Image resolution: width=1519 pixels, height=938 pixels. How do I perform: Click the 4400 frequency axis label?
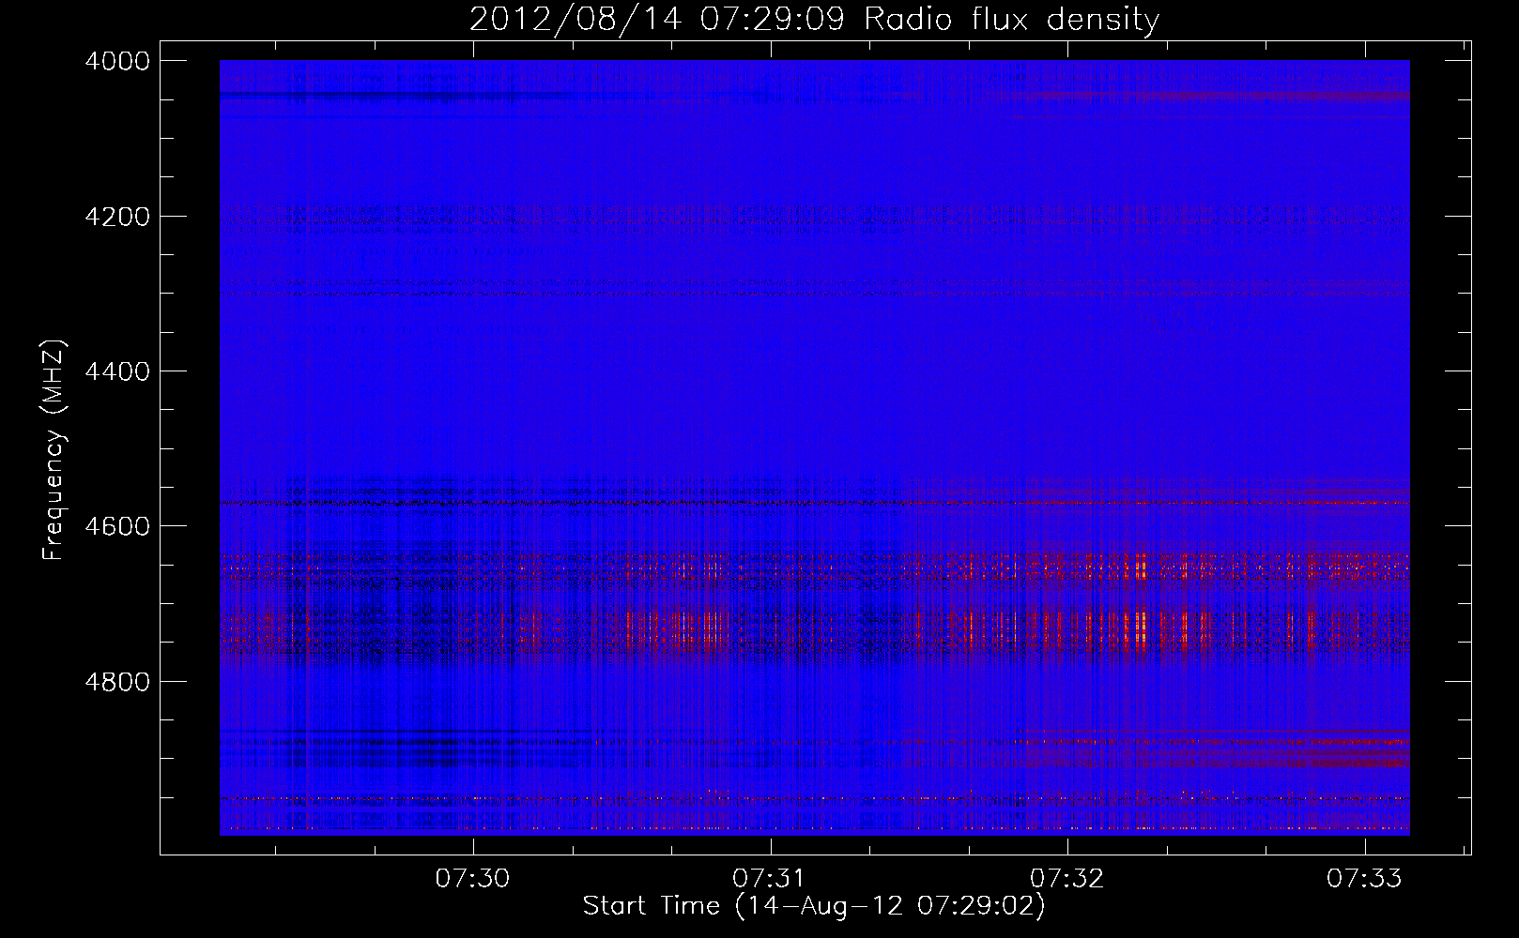coord(117,371)
